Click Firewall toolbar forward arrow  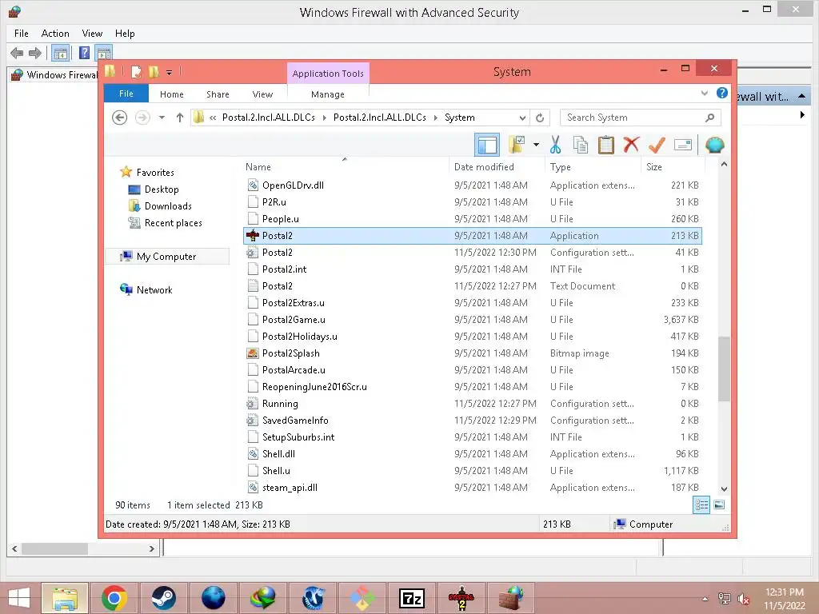[x=35, y=53]
